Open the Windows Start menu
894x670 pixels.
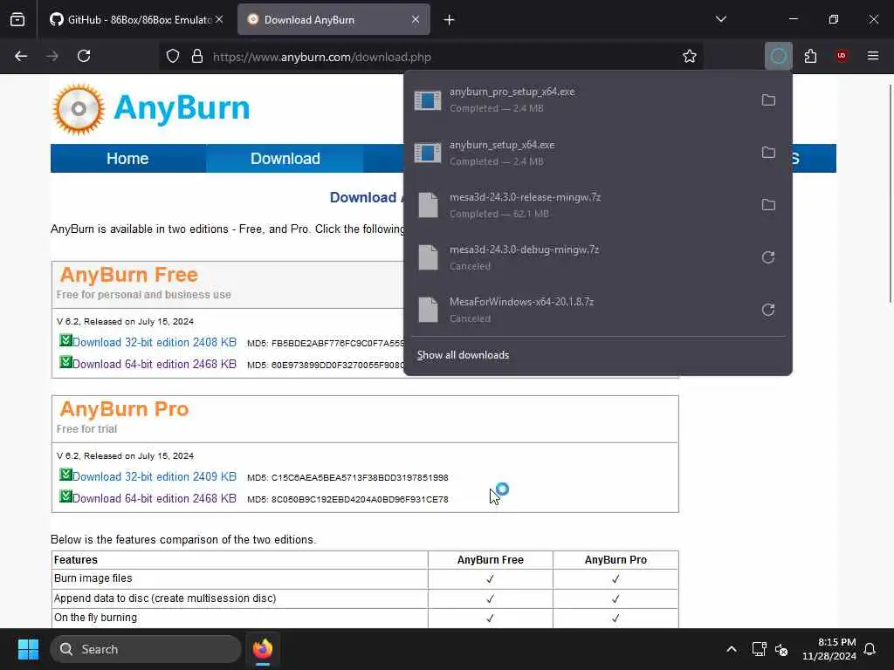click(28, 649)
